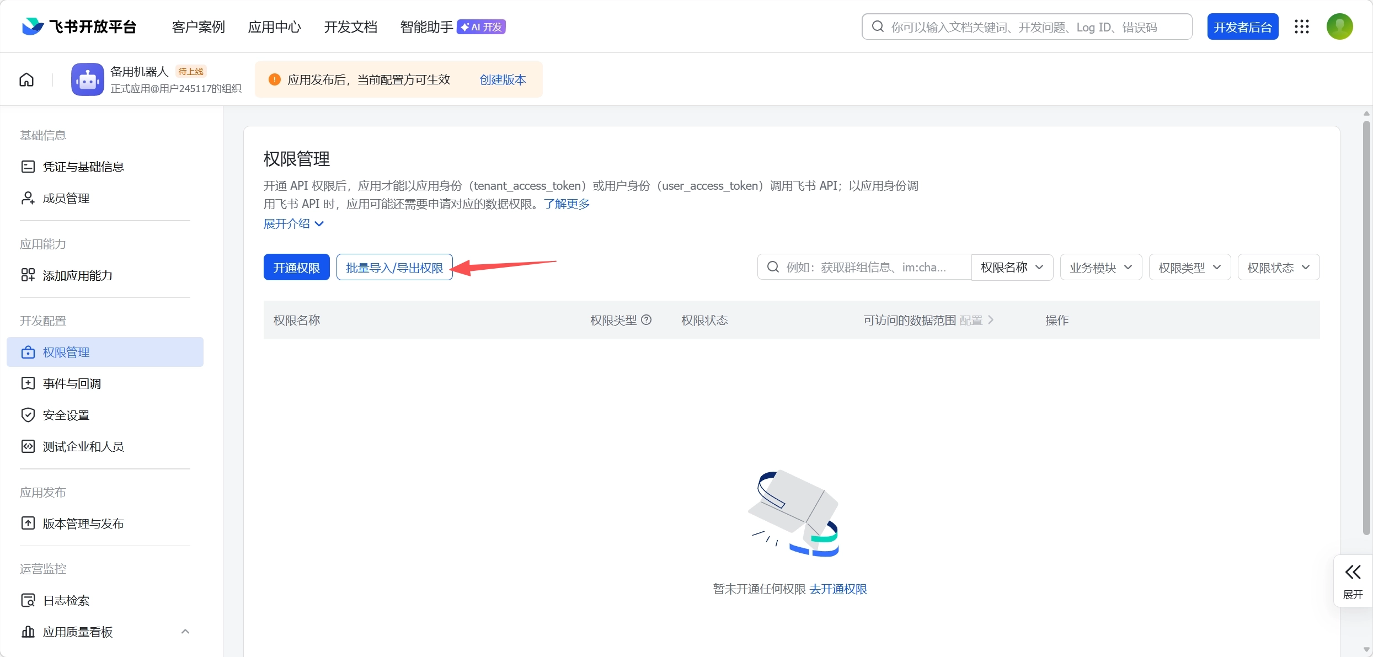Collapse the 应用质量看板 sidebar group
1373x657 pixels.
(185, 632)
